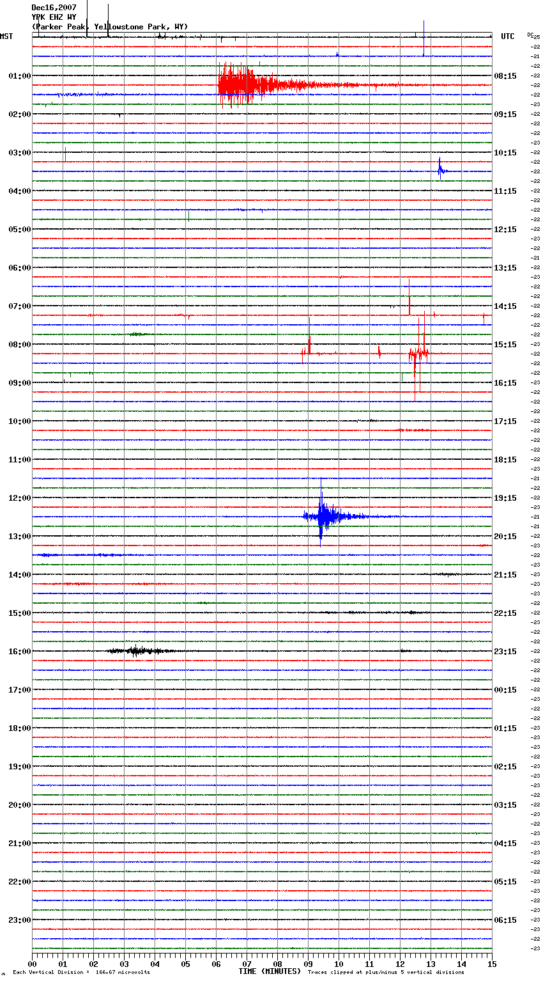Select the "23:00" MST hour label
Screen dimensions: 543x981
(20, 920)
